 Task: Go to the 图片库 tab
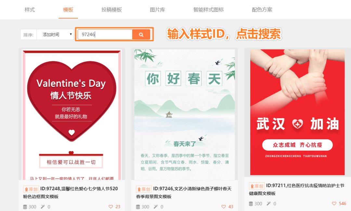157,10
